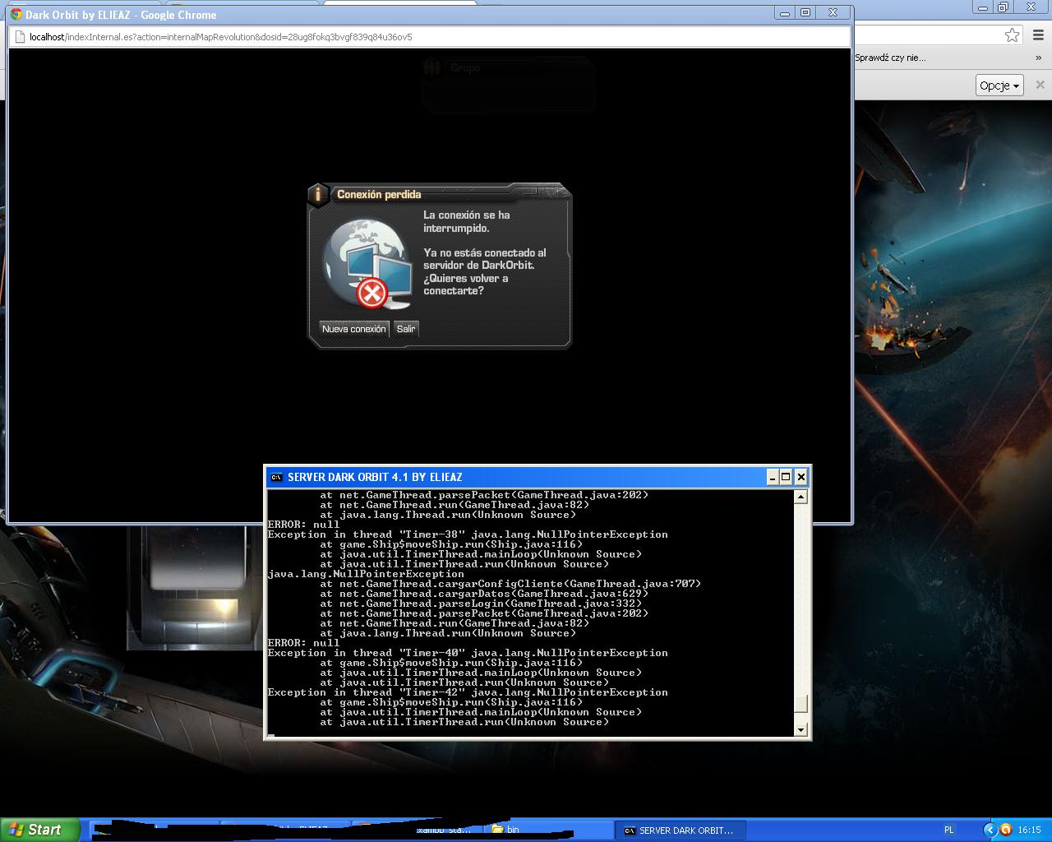Maximize the SERVER DARK ORBIT console

tap(786, 477)
